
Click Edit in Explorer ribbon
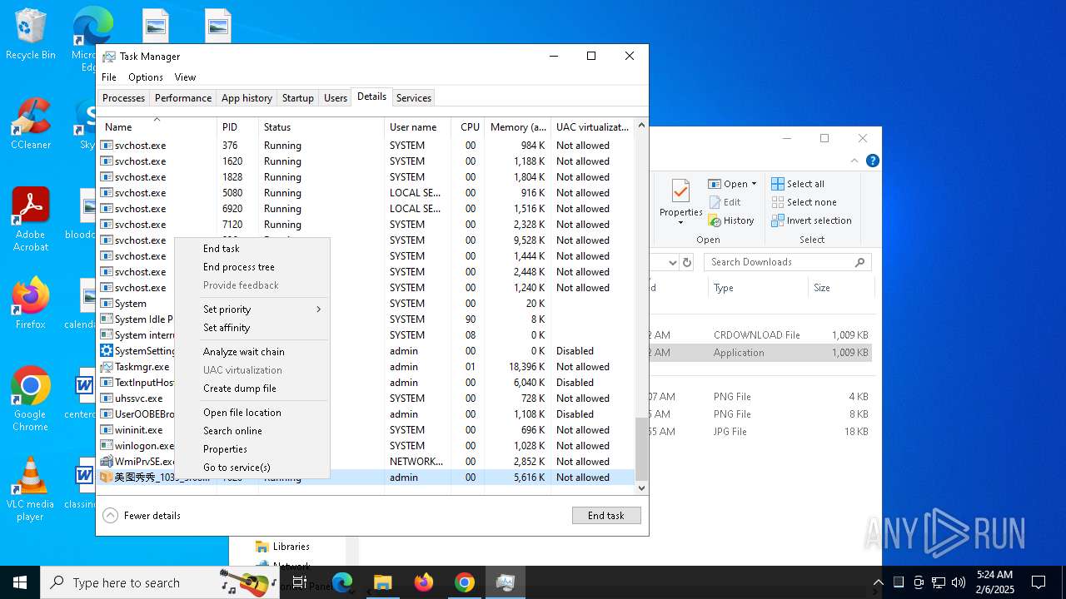[x=725, y=202]
